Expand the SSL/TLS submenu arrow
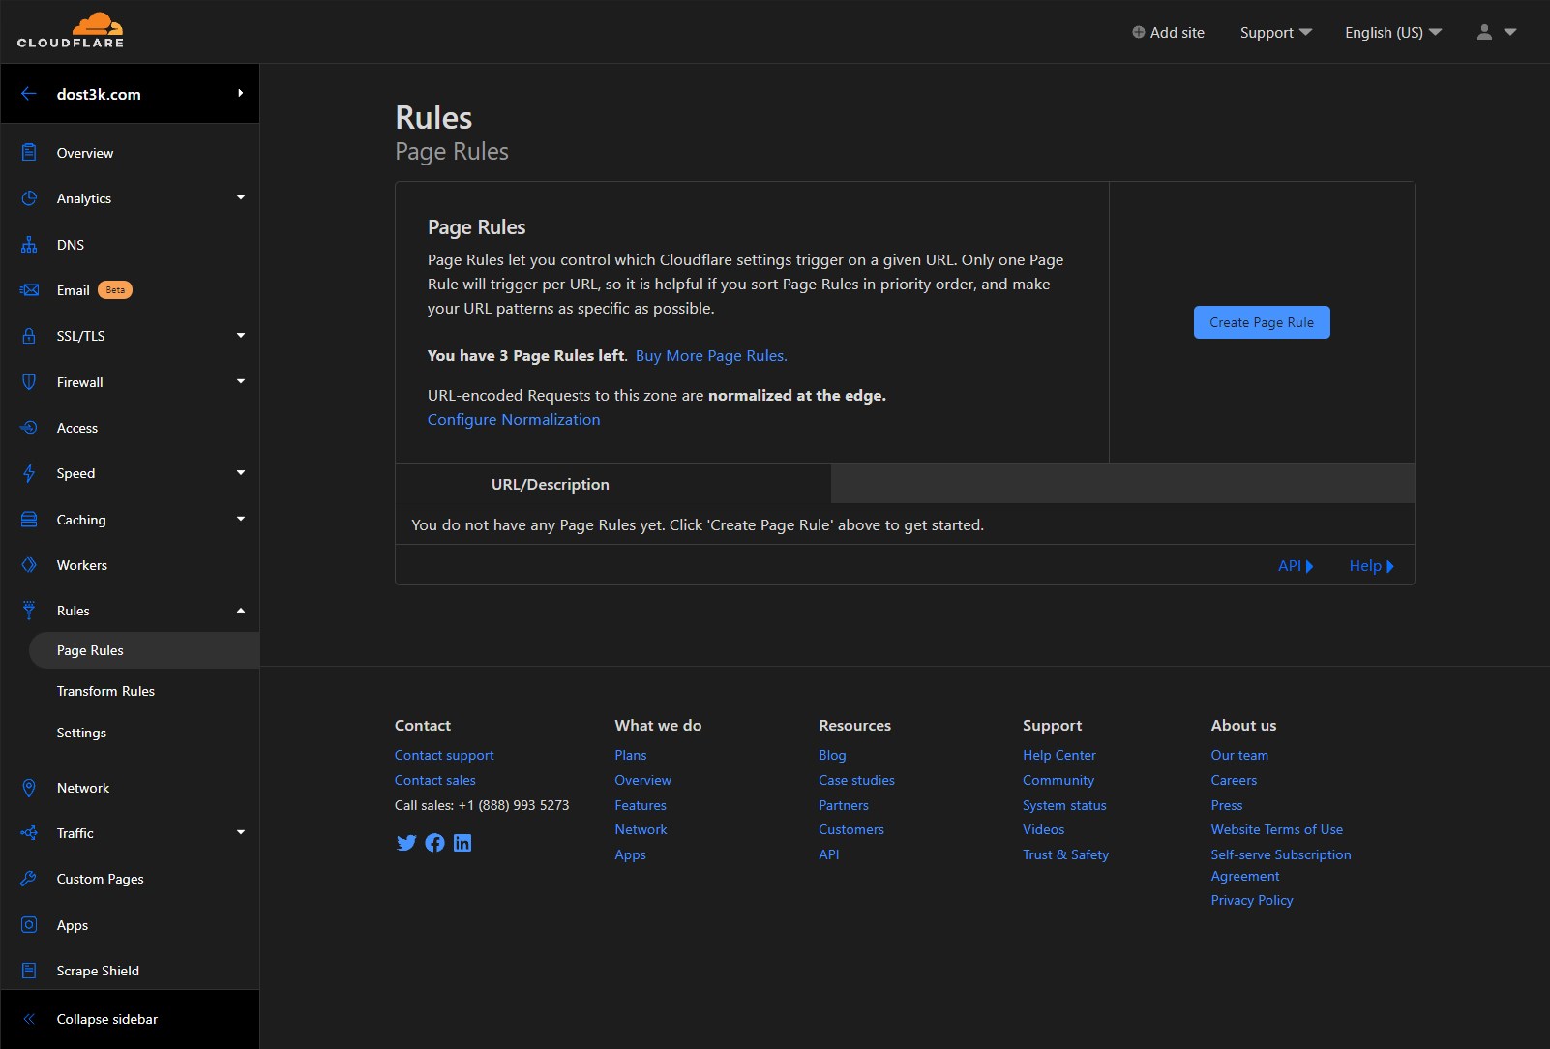Viewport: 1550px width, 1049px height. [x=241, y=335]
